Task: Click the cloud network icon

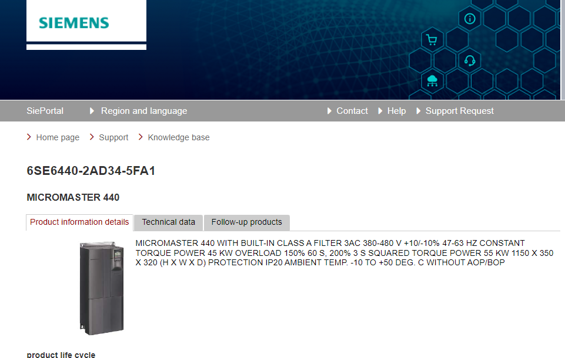Action: click(432, 80)
